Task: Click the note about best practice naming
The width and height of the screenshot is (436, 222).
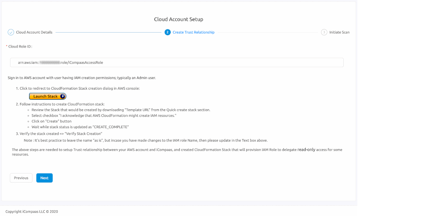Action: (146, 140)
